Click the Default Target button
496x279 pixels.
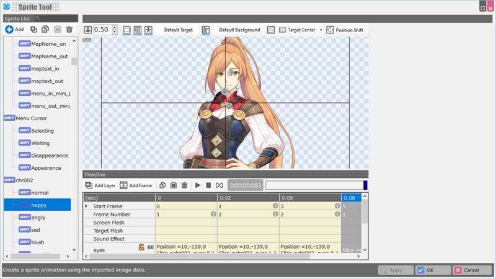pyautogui.click(x=178, y=30)
